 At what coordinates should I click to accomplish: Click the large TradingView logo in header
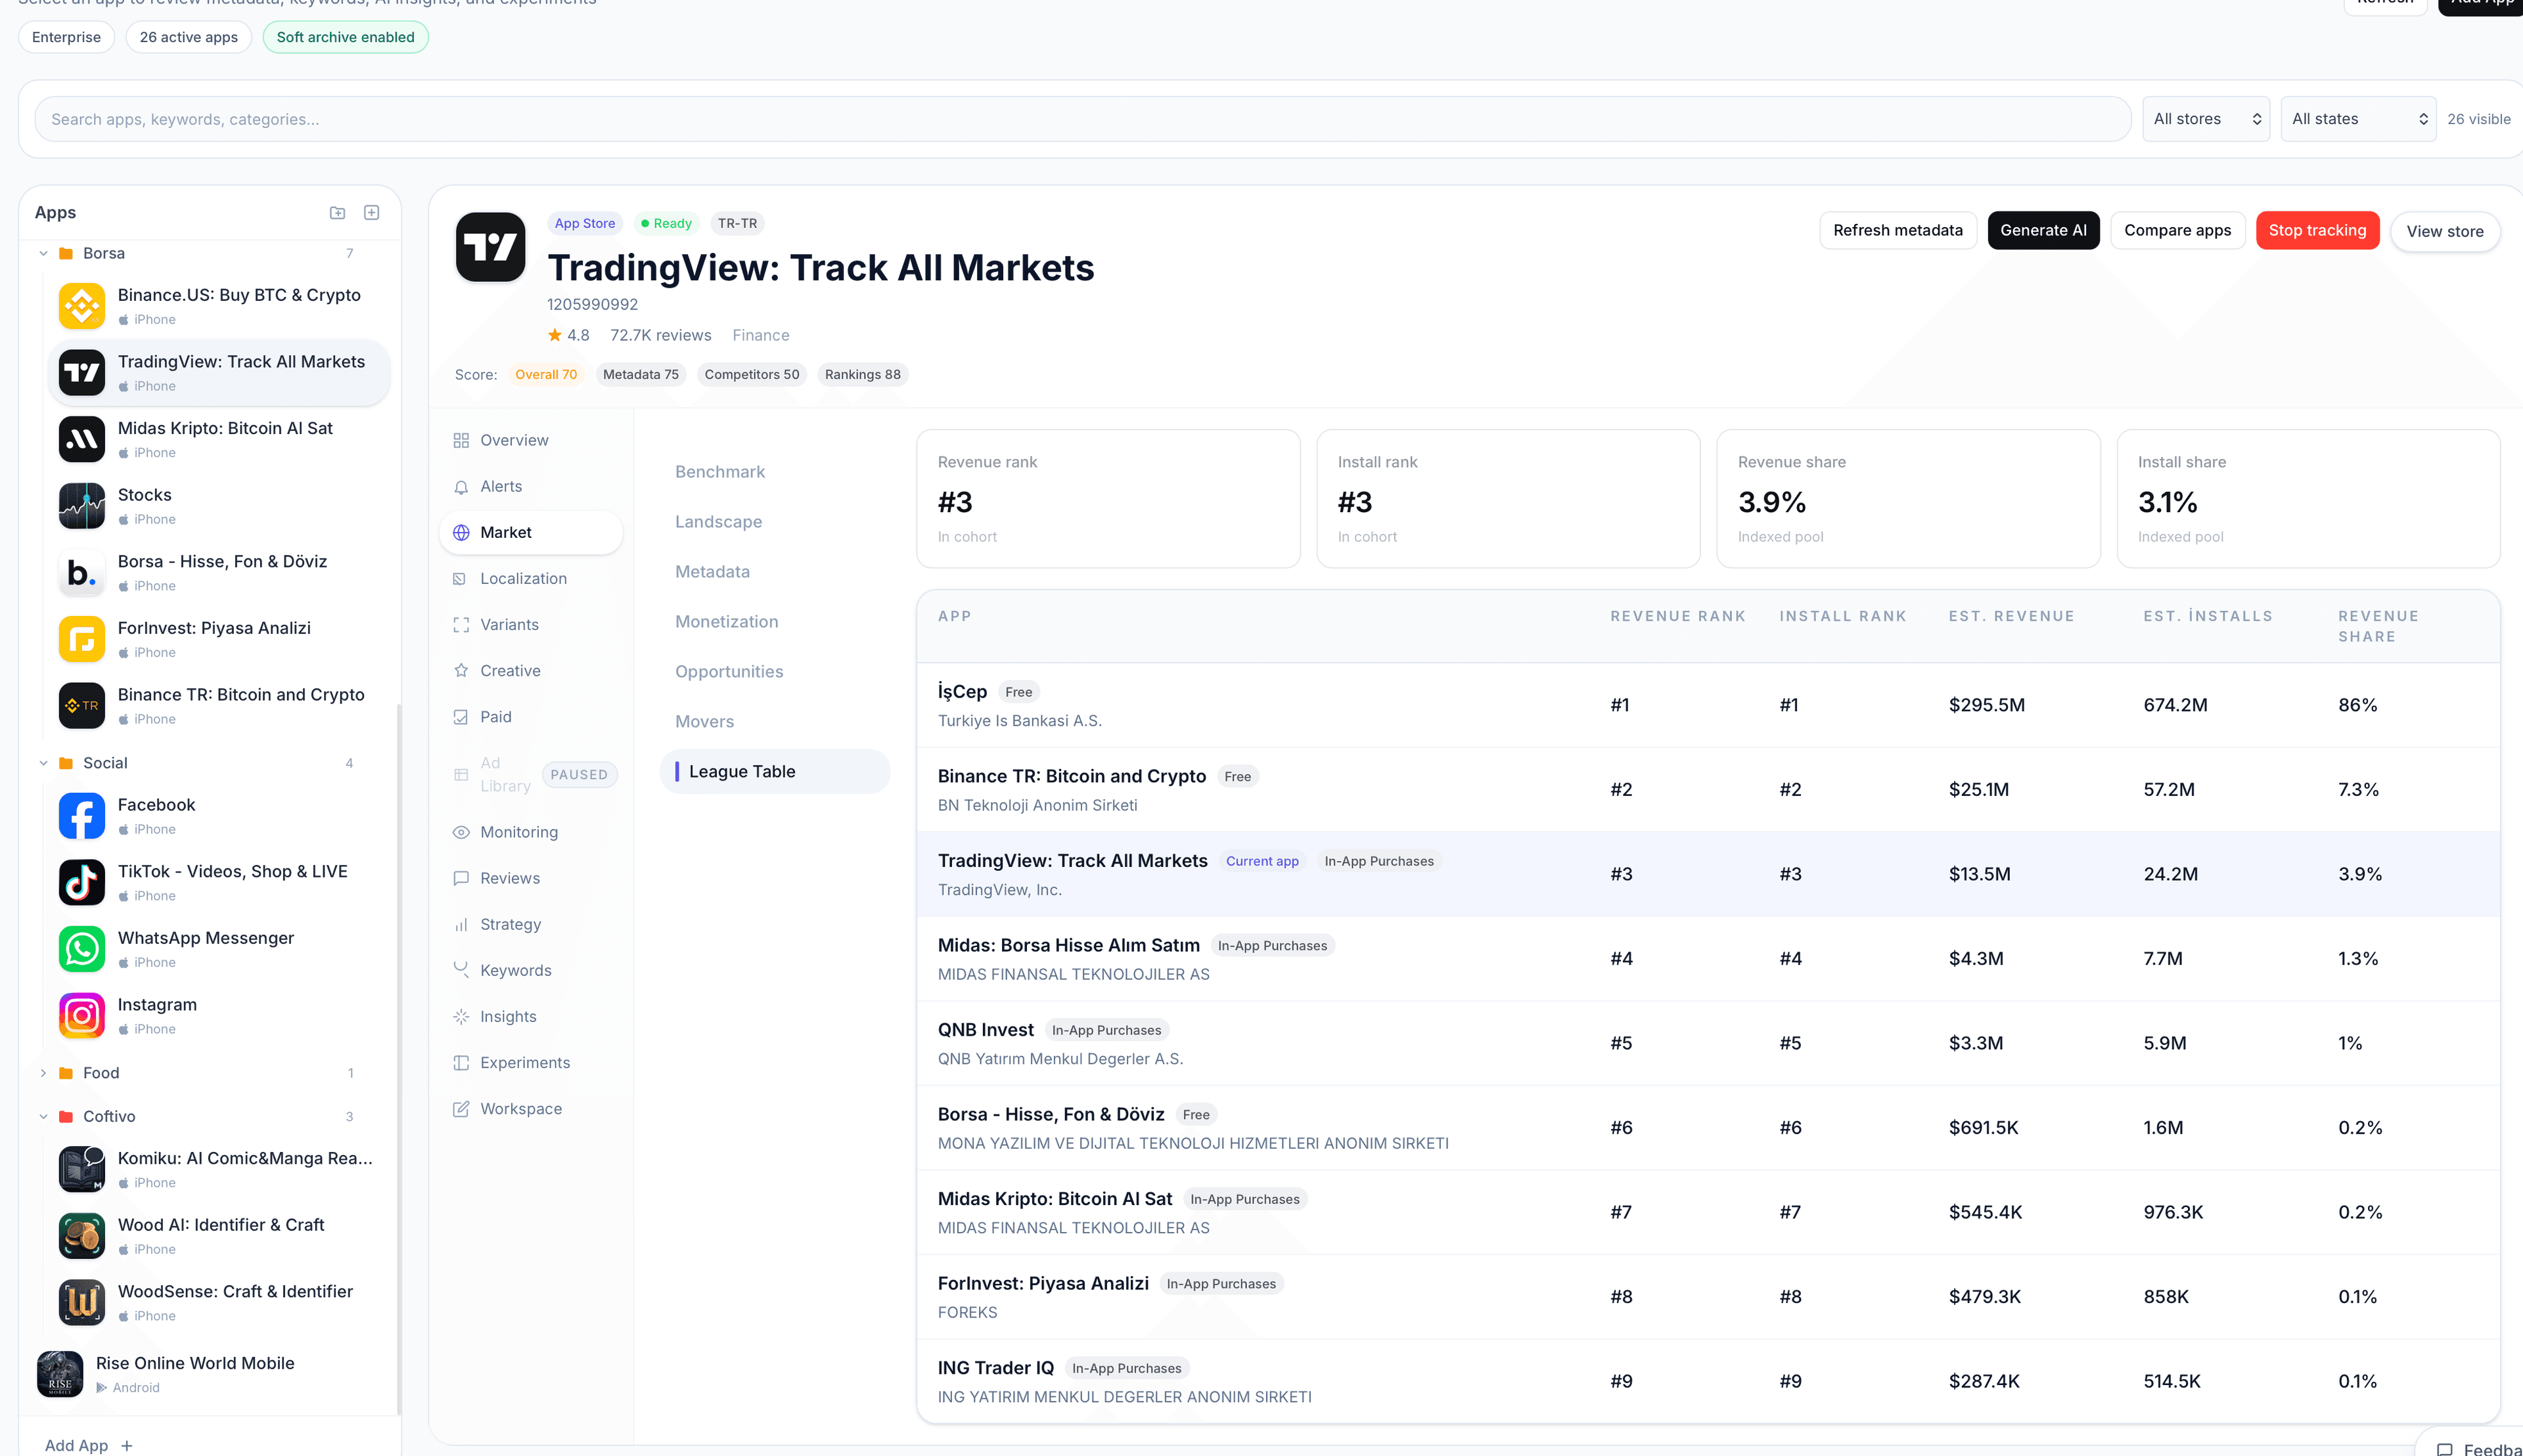[490, 246]
